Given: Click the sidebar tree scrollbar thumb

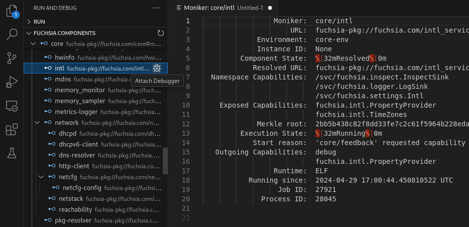Looking at the screenshot, I should click(x=165, y=160).
